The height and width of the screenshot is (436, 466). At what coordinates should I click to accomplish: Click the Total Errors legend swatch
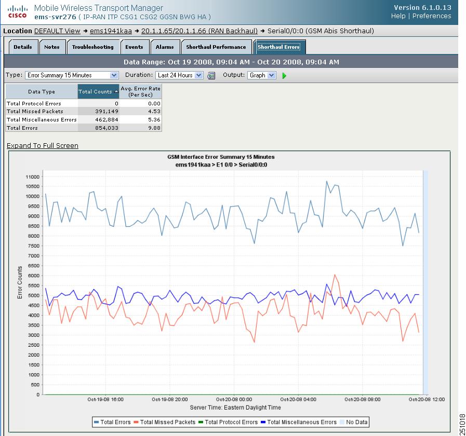point(96,422)
